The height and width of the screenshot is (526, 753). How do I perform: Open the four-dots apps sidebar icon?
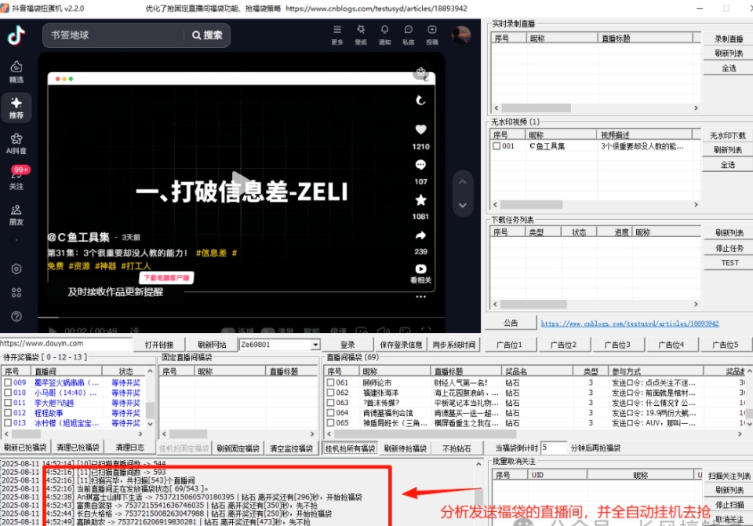[16, 292]
